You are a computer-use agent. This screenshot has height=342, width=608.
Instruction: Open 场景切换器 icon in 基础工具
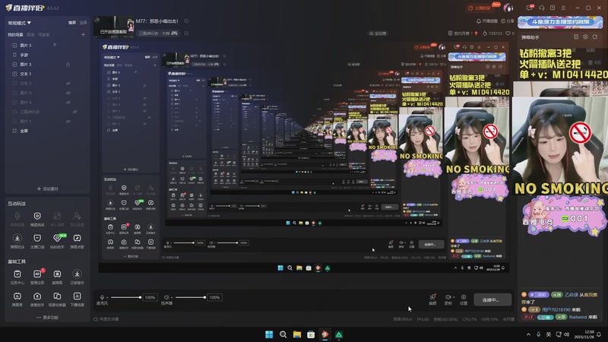(58, 296)
